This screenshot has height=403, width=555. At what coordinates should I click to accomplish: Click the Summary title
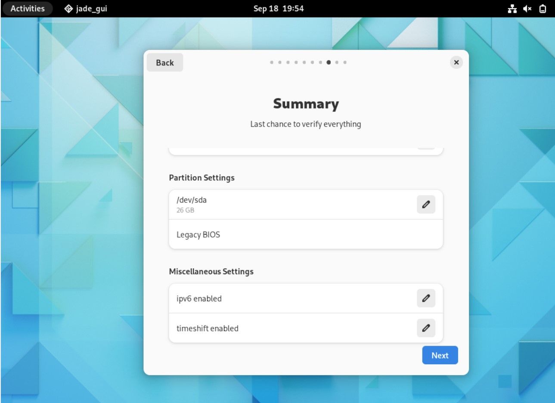tap(306, 104)
